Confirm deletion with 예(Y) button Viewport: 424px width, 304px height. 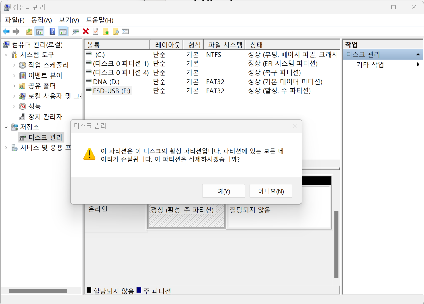224,191
